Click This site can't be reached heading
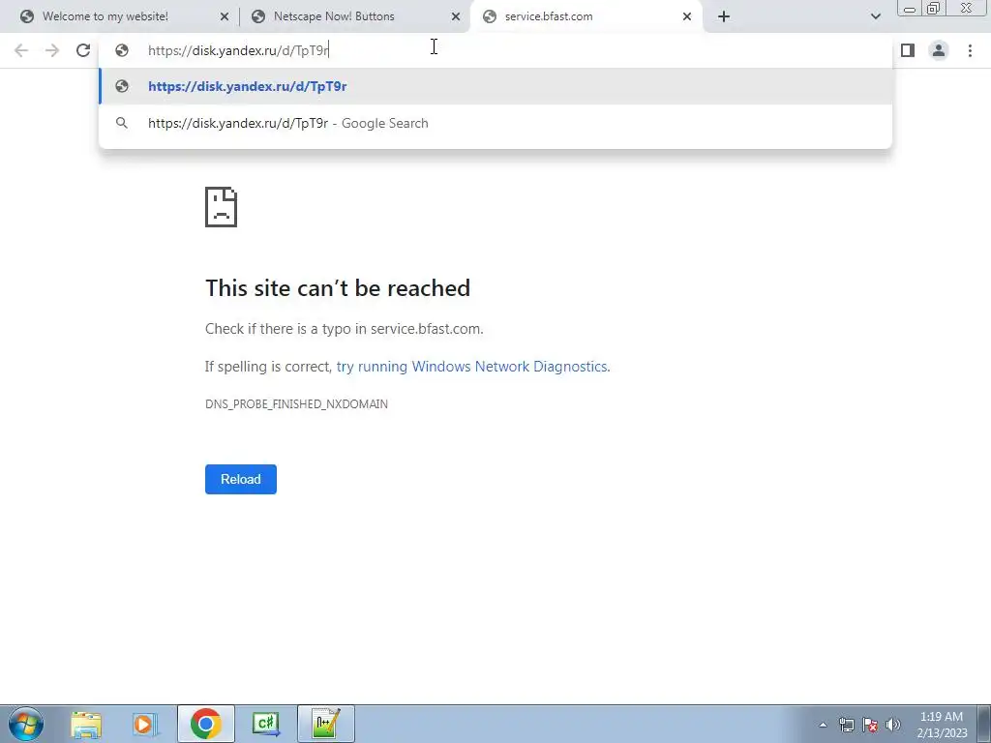 [338, 288]
